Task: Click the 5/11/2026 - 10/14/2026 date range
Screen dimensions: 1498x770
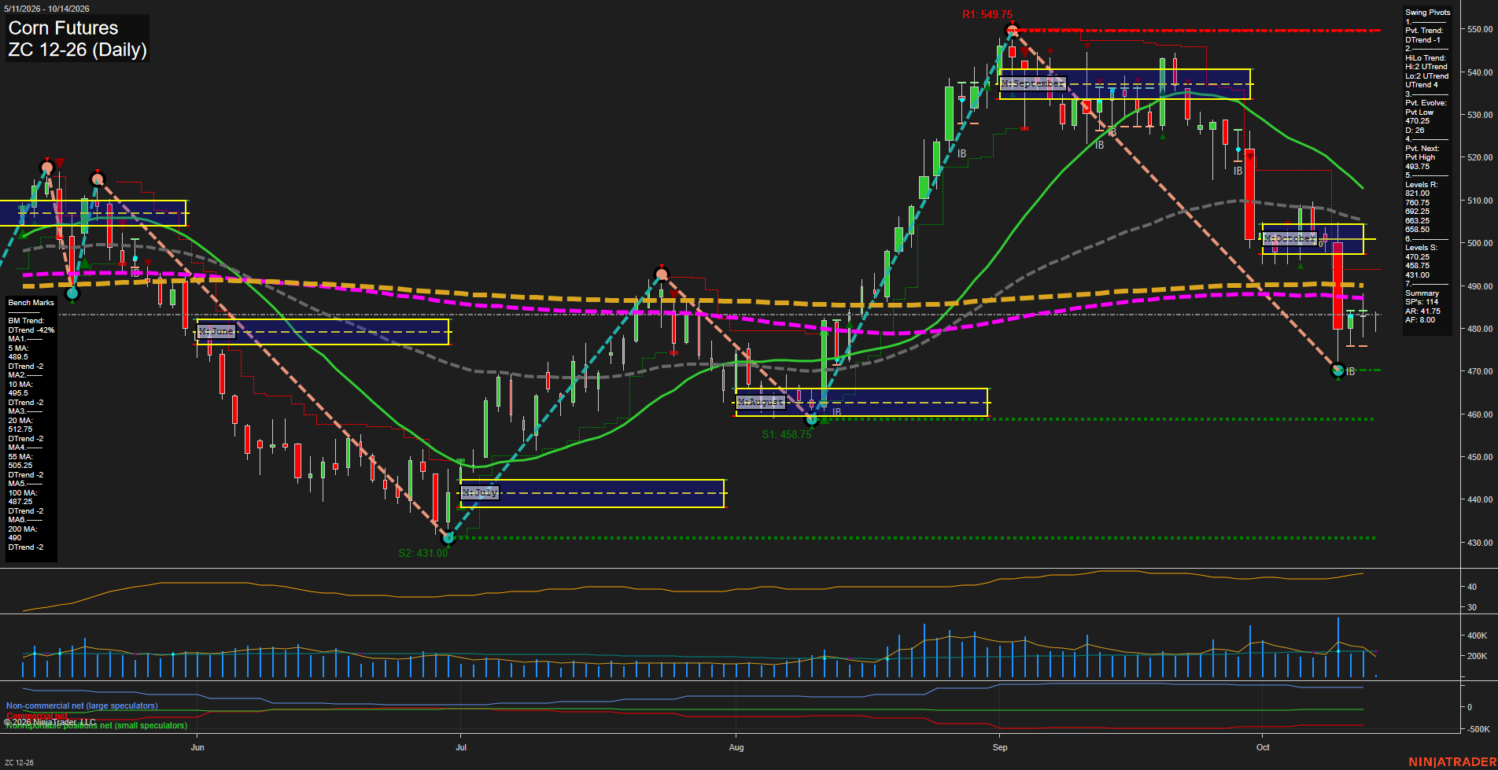Action: click(x=47, y=9)
